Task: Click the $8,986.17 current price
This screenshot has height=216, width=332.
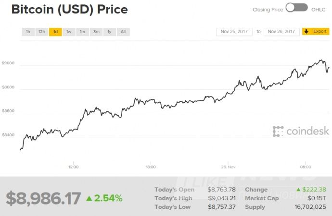Action: (x=43, y=198)
